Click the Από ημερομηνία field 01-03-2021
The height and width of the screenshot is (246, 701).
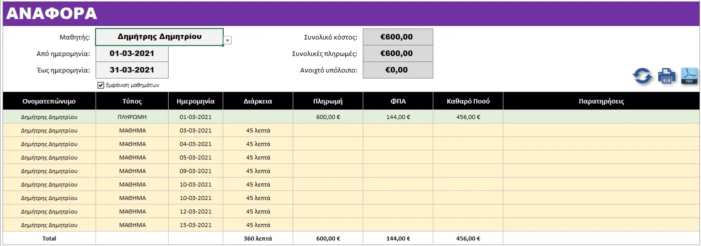(132, 53)
